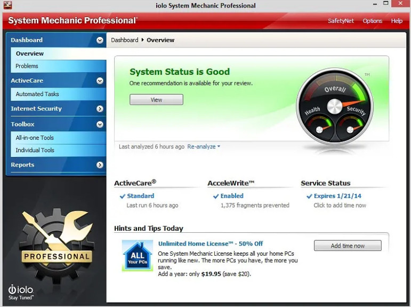
Task: Click the '$19.95' price text
Action: (211, 274)
